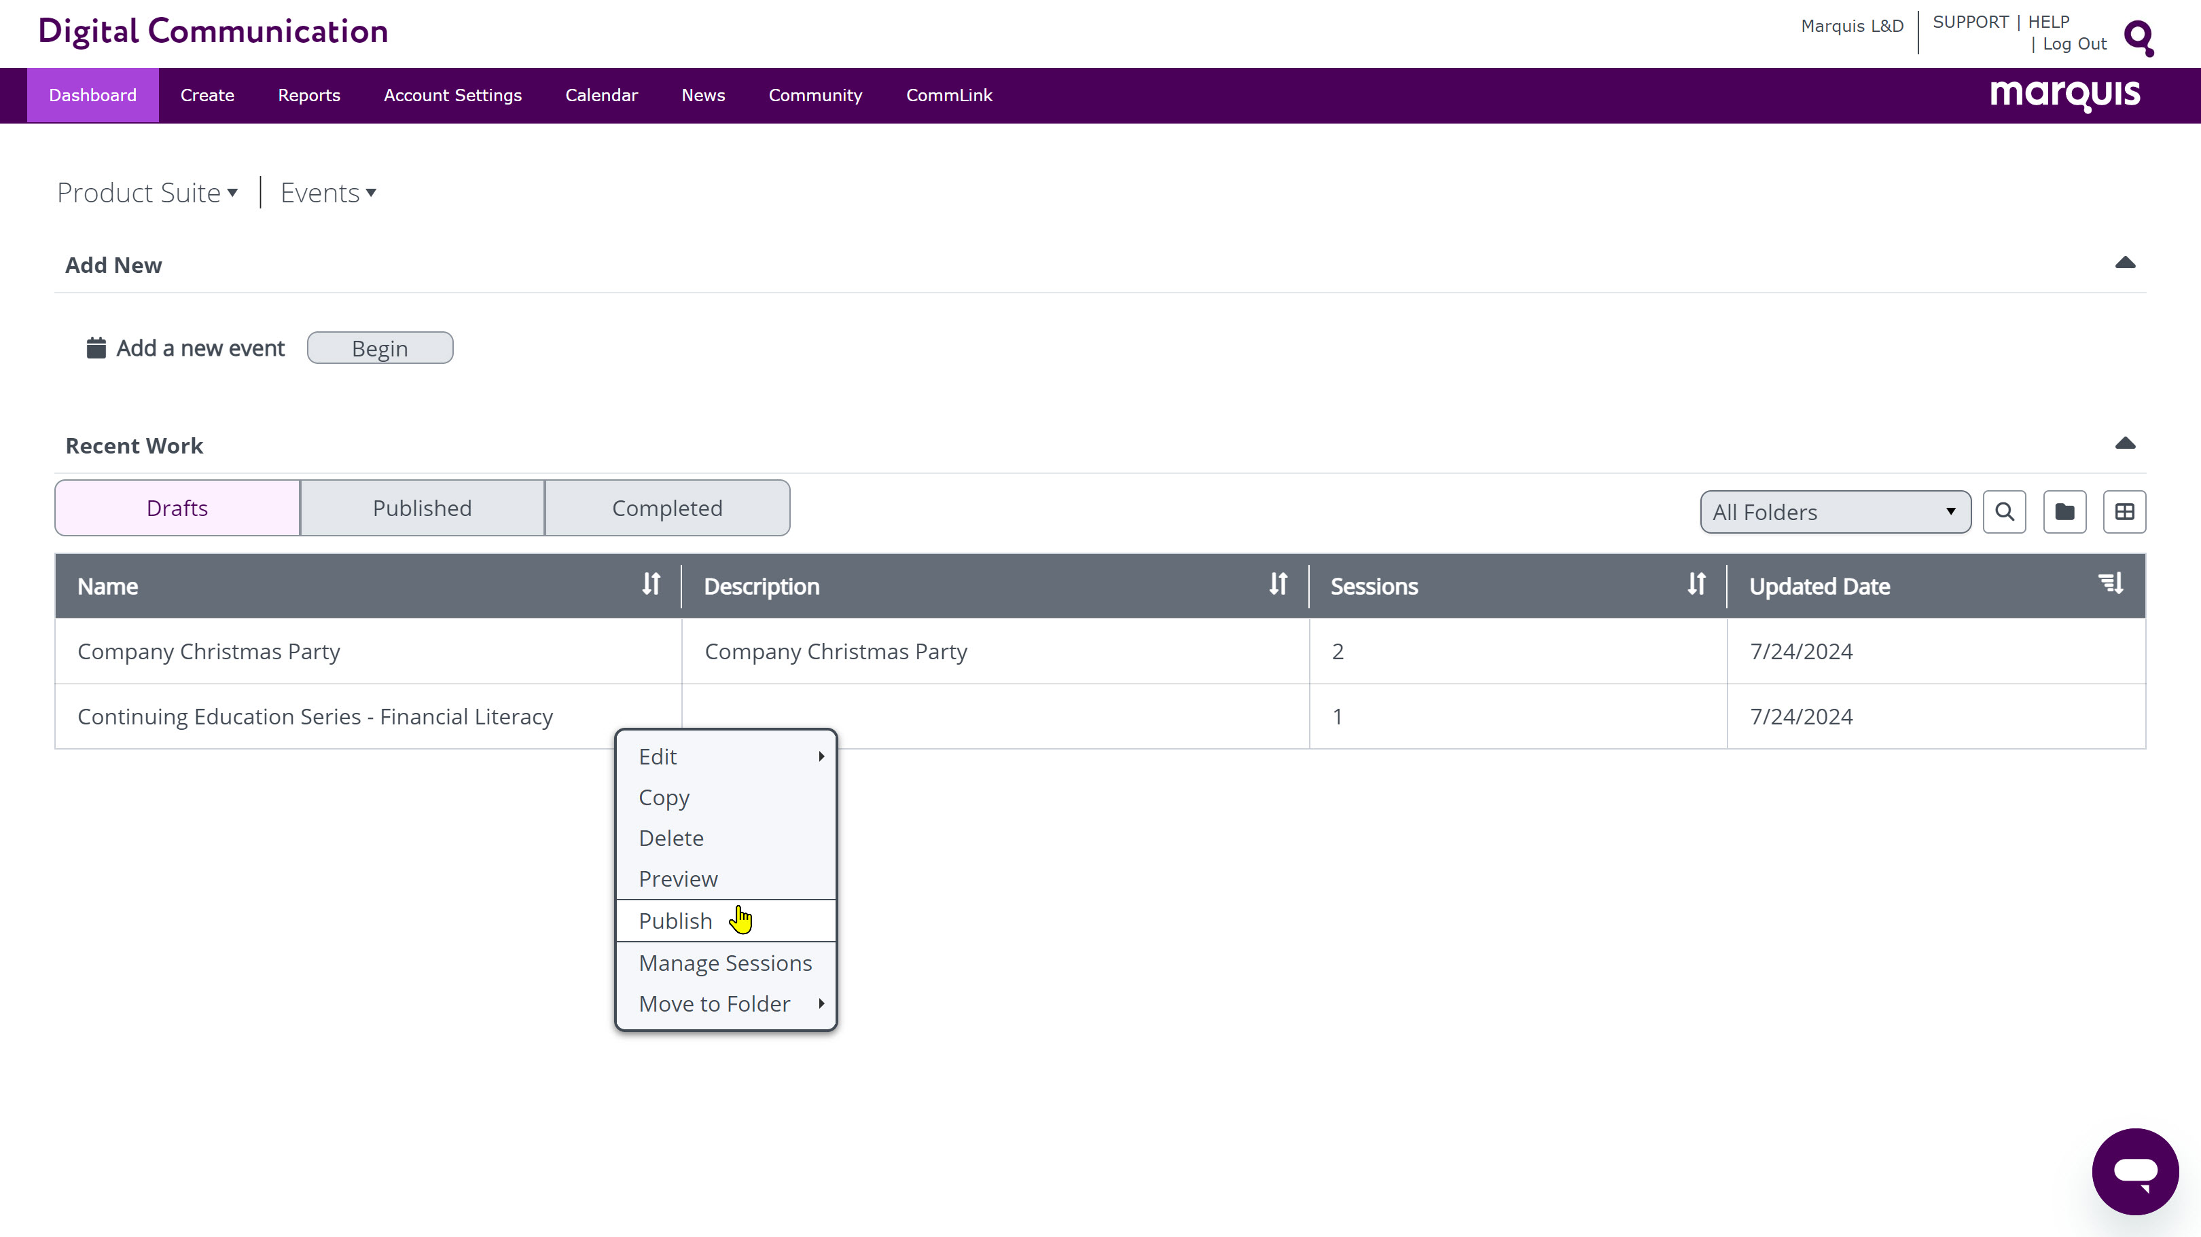Click the Marquis magnifier logo top right

click(2139, 37)
